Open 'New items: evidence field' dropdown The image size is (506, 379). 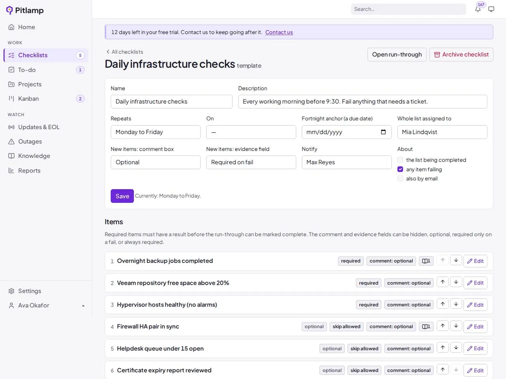251,162
